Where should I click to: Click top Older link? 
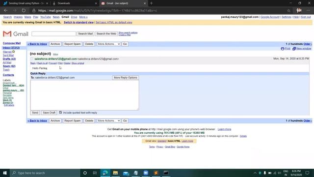pos(308,44)
